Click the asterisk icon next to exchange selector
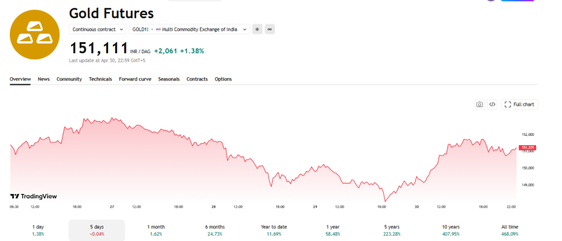This screenshot has width=562, height=241. 257,30
